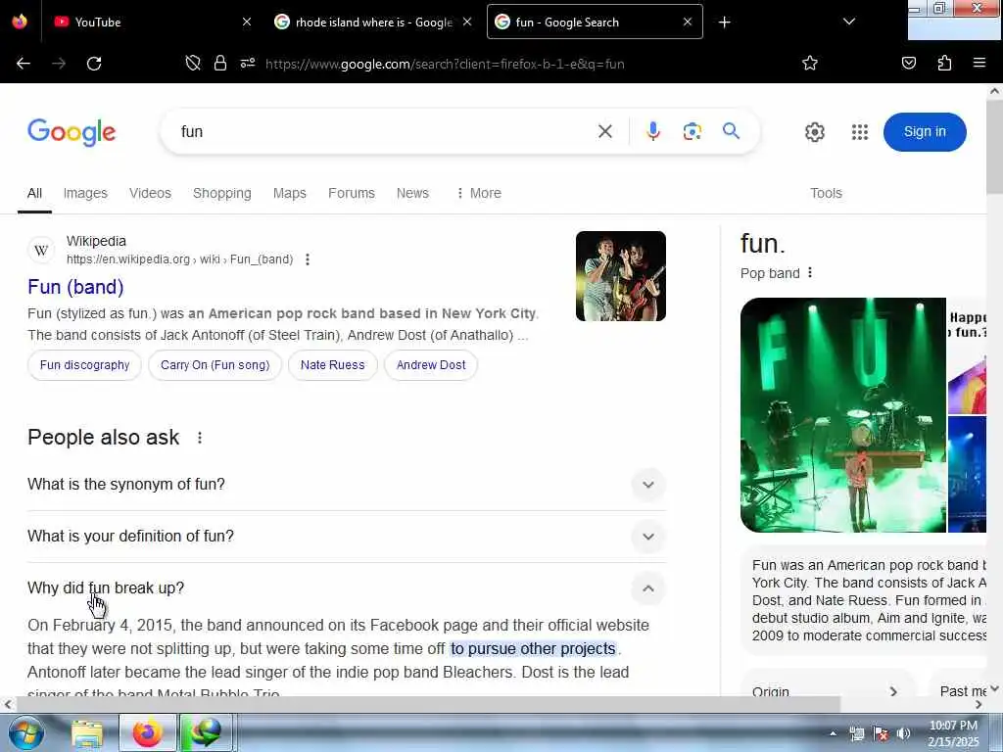Open File Explorer from the taskbar

pos(87,733)
